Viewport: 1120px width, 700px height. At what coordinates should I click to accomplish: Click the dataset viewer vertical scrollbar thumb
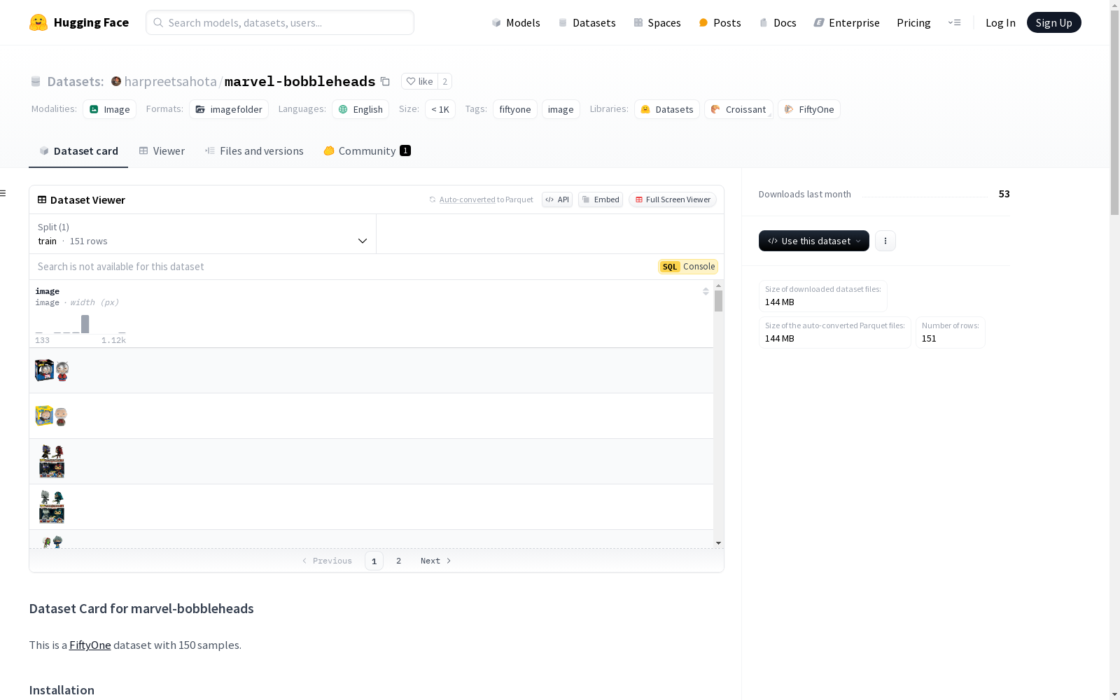[718, 301]
